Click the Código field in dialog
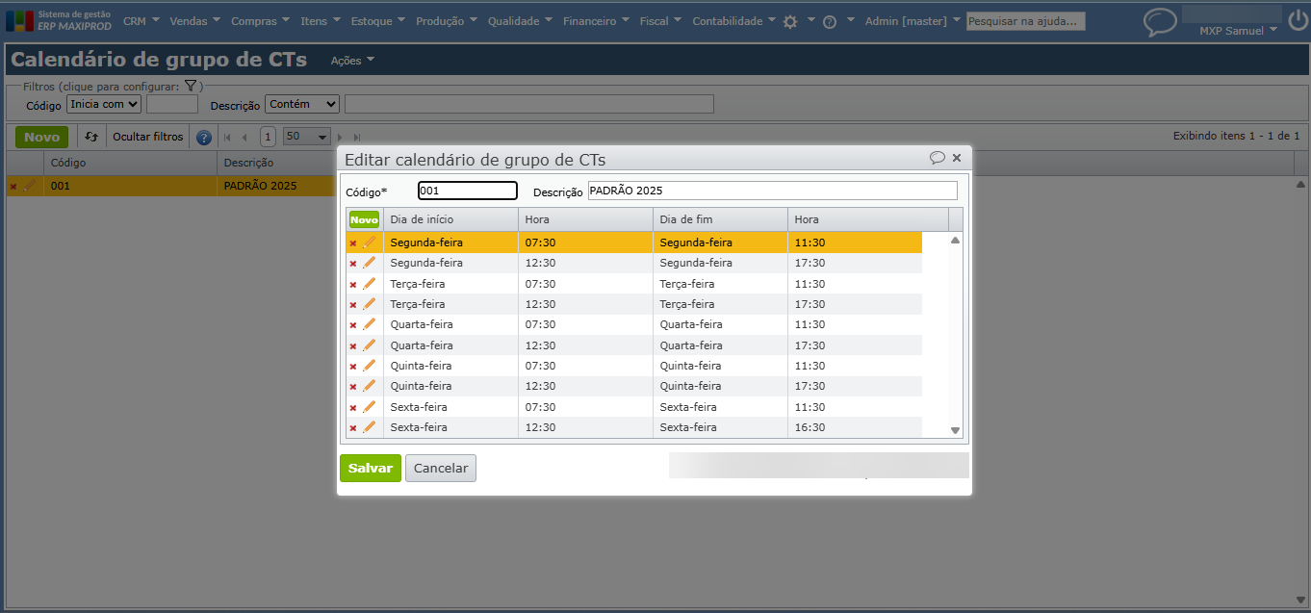 pos(468,191)
